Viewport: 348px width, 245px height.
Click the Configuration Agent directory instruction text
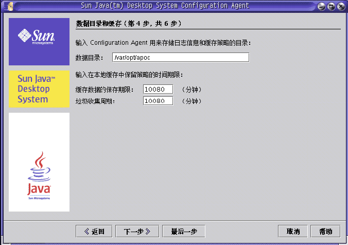pos(163,43)
